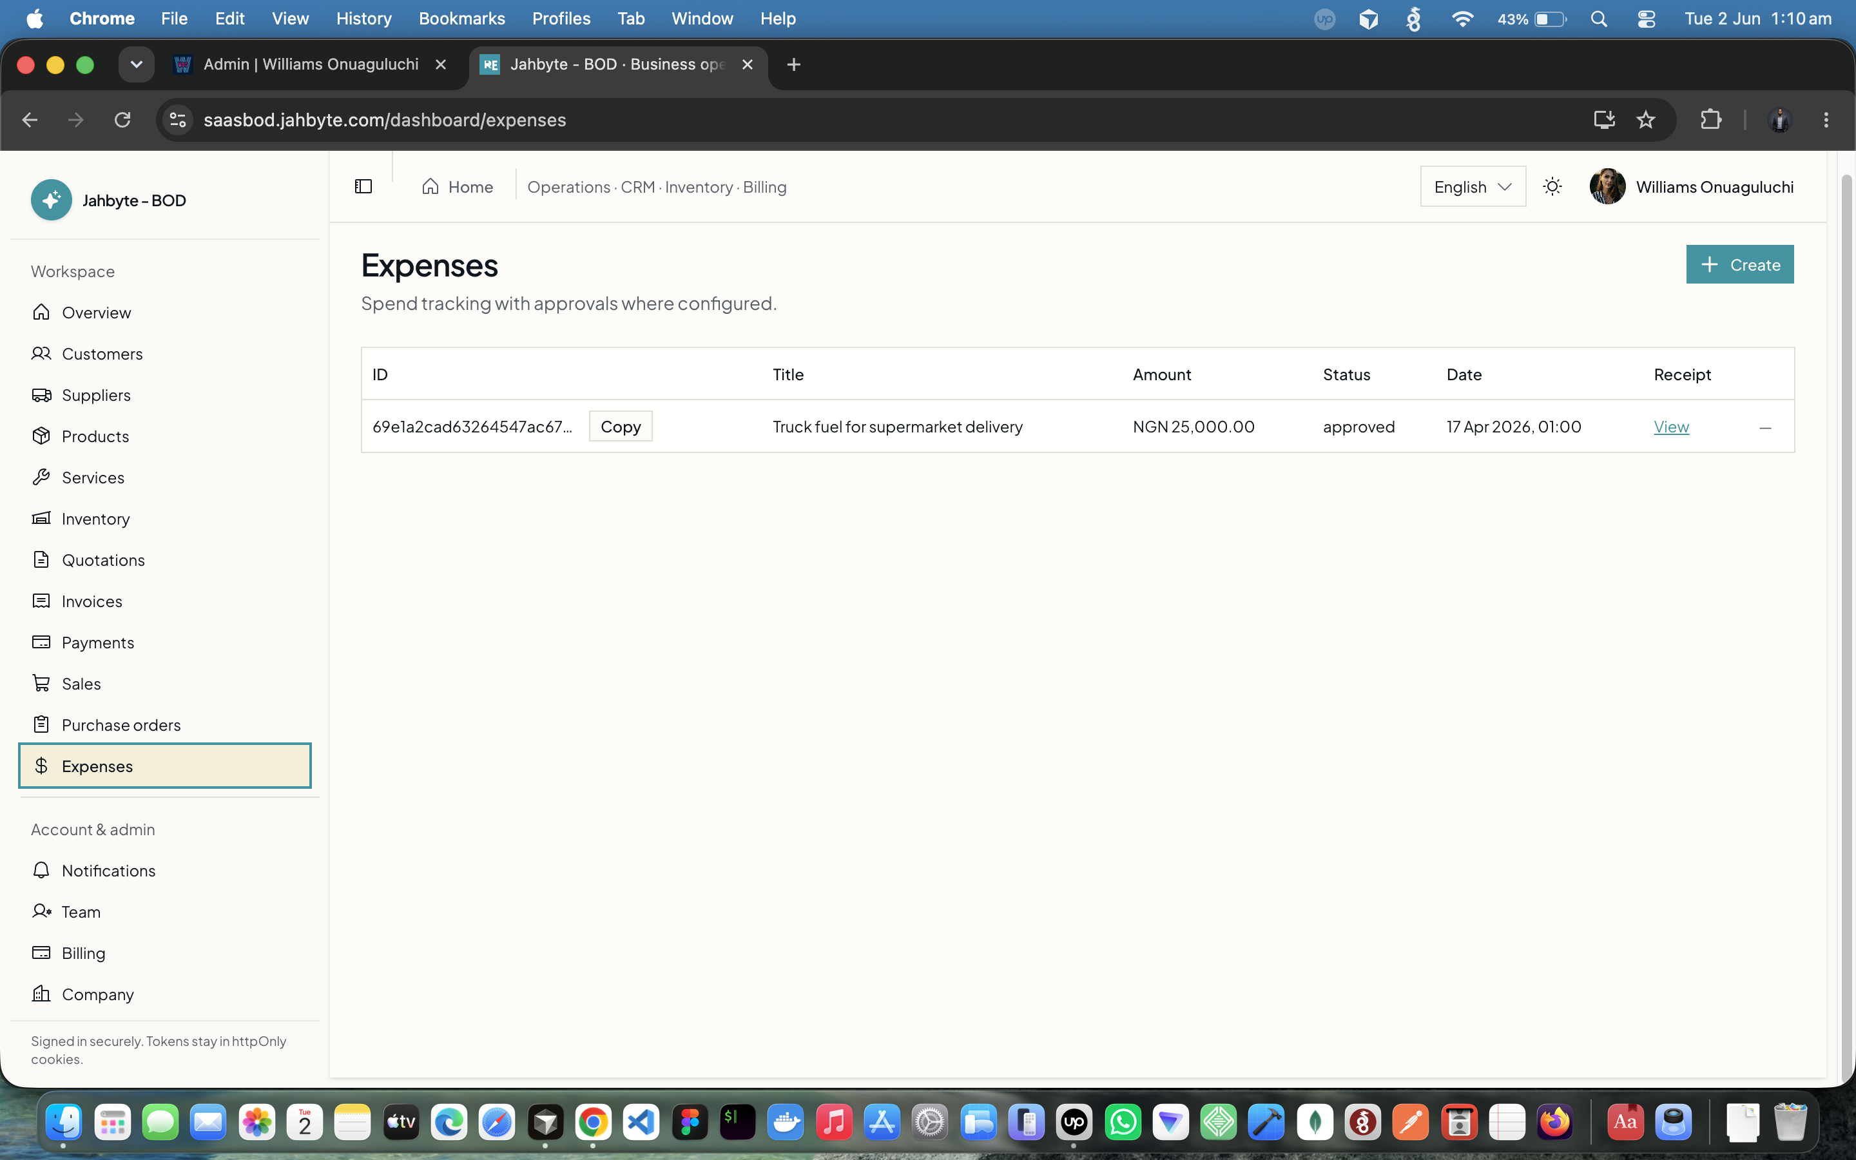The width and height of the screenshot is (1856, 1160).
Task: Switch to the Admin | Williams Onuaguluchi tab
Action: [310, 64]
